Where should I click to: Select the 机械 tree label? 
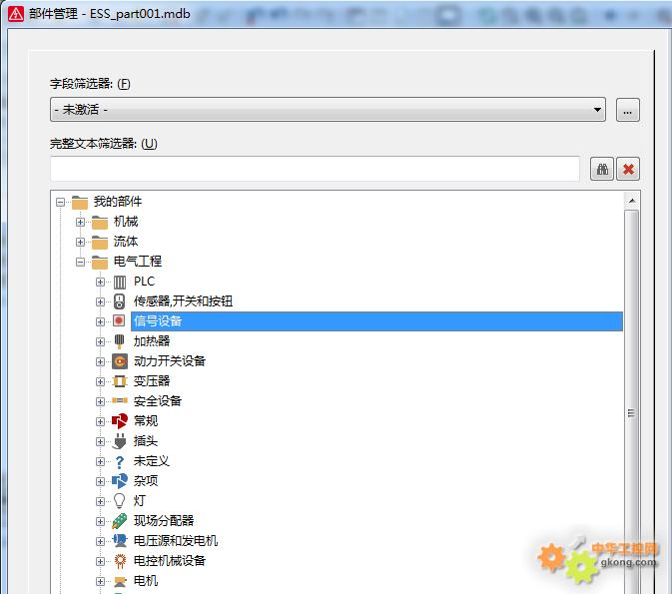click(126, 222)
